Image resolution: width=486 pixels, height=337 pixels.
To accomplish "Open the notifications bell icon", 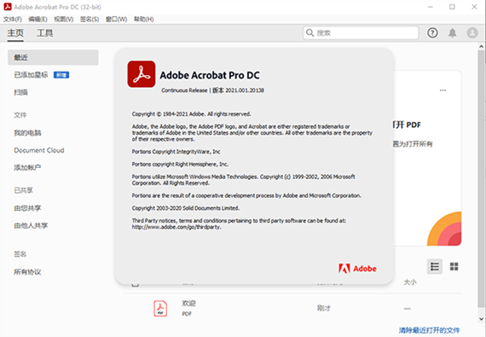I will tap(453, 33).
